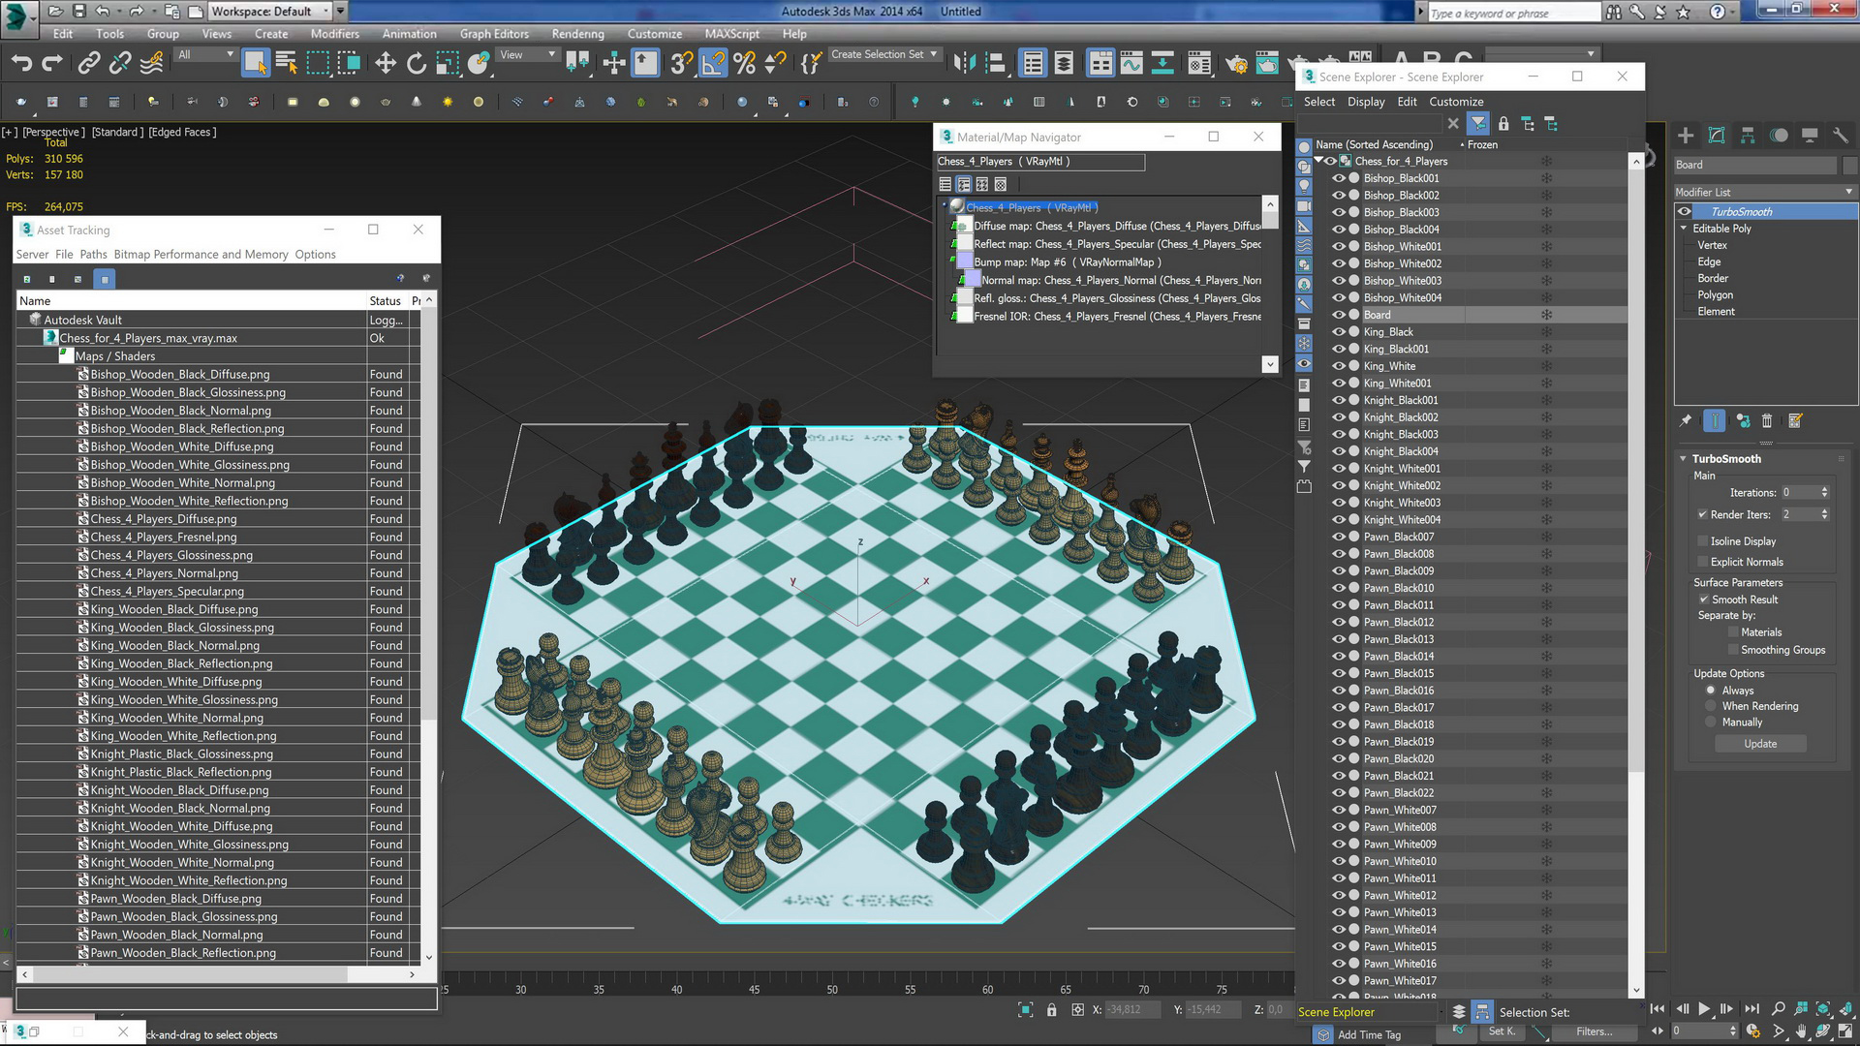This screenshot has width=1860, height=1046.
Task: Open the View reference coordinate dropdown
Action: pyautogui.click(x=527, y=55)
